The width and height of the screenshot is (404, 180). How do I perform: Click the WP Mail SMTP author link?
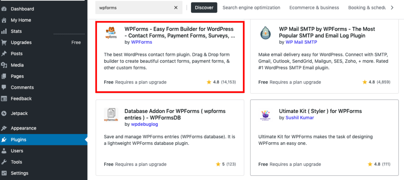click(x=301, y=42)
